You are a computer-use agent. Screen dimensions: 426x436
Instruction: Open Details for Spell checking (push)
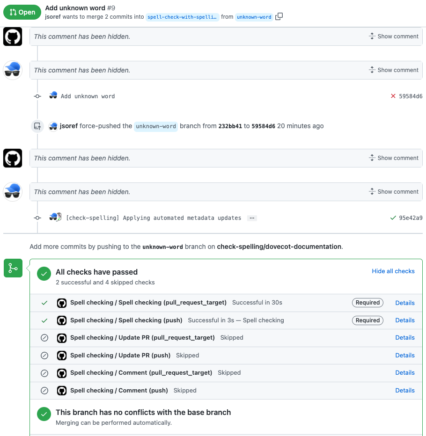click(405, 320)
